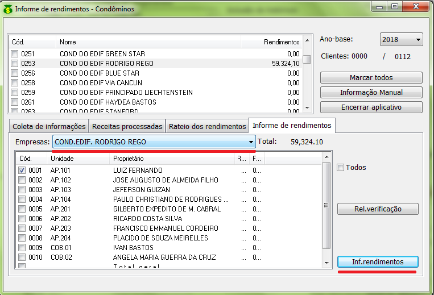Switch to Coleta de informações tab
This screenshot has width=434, height=295.
(49, 126)
